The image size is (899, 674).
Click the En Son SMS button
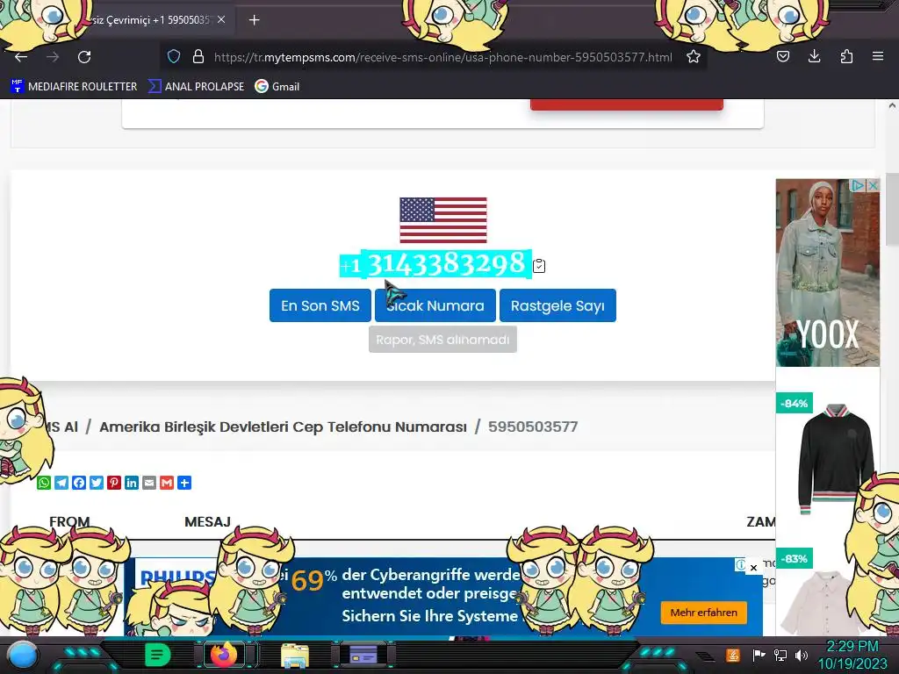(320, 305)
